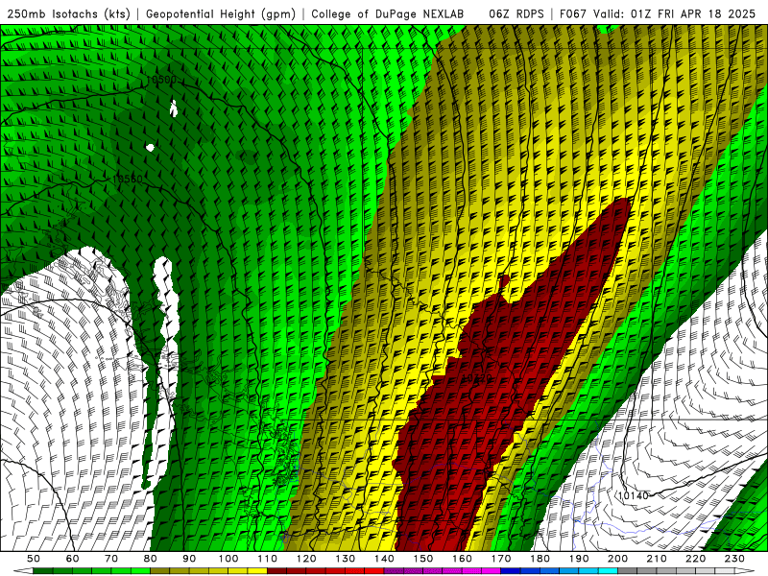Click the 10500 height contour label
Image resolution: width=768 pixels, height=576 pixels.
(x=161, y=80)
